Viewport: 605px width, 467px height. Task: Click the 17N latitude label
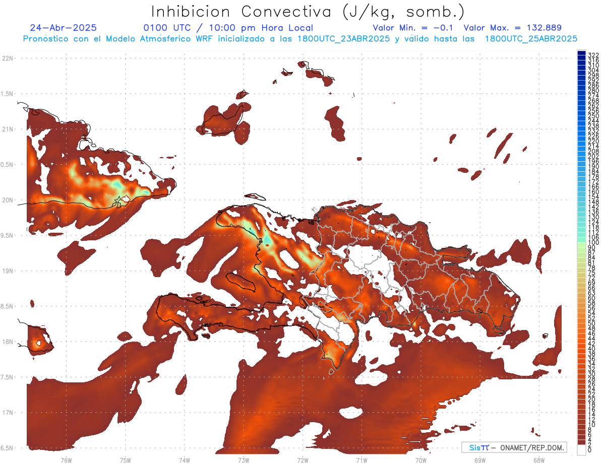(7, 413)
